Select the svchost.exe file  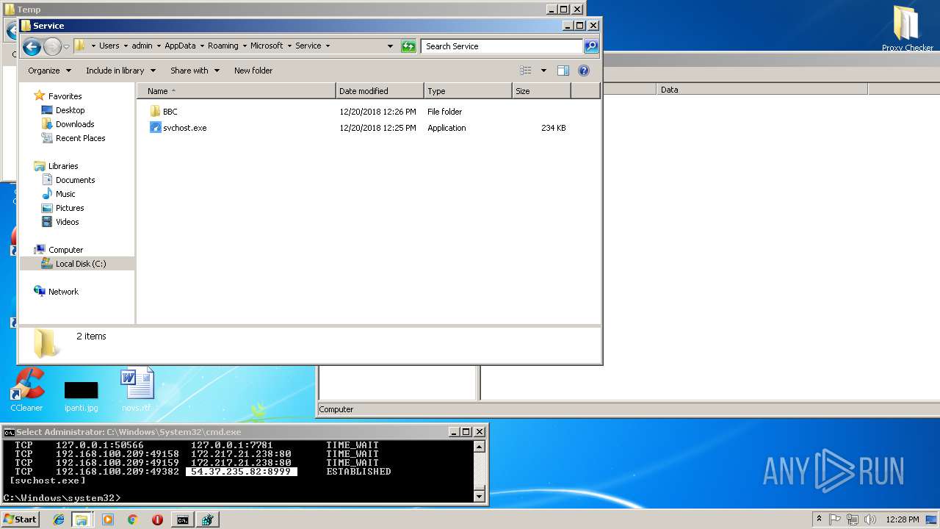point(178,128)
